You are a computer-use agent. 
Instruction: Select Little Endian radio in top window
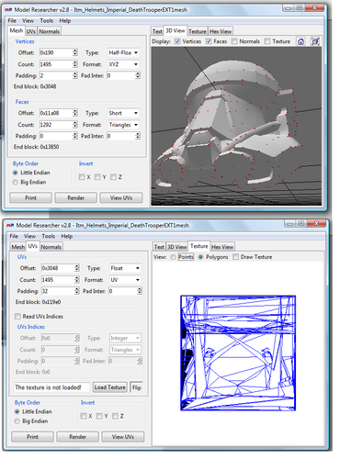click(16, 173)
